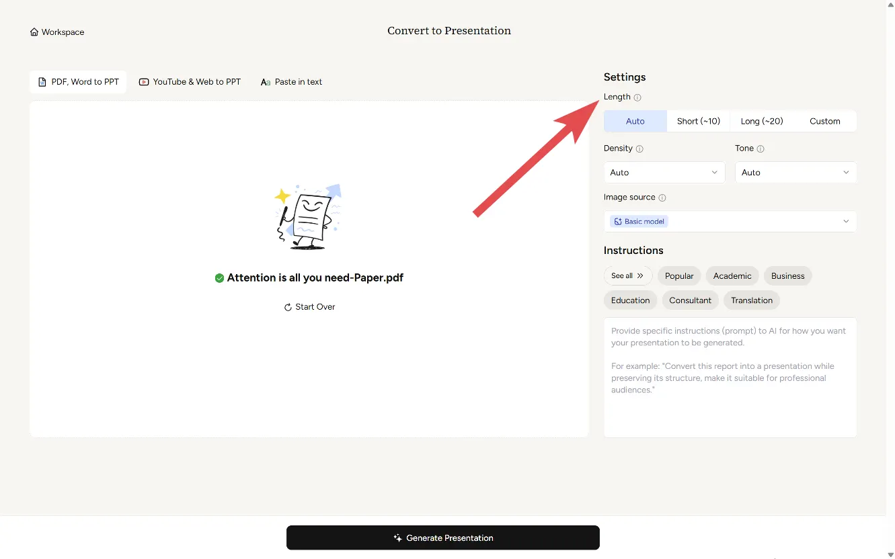Click the Tone info icon

pos(761,148)
